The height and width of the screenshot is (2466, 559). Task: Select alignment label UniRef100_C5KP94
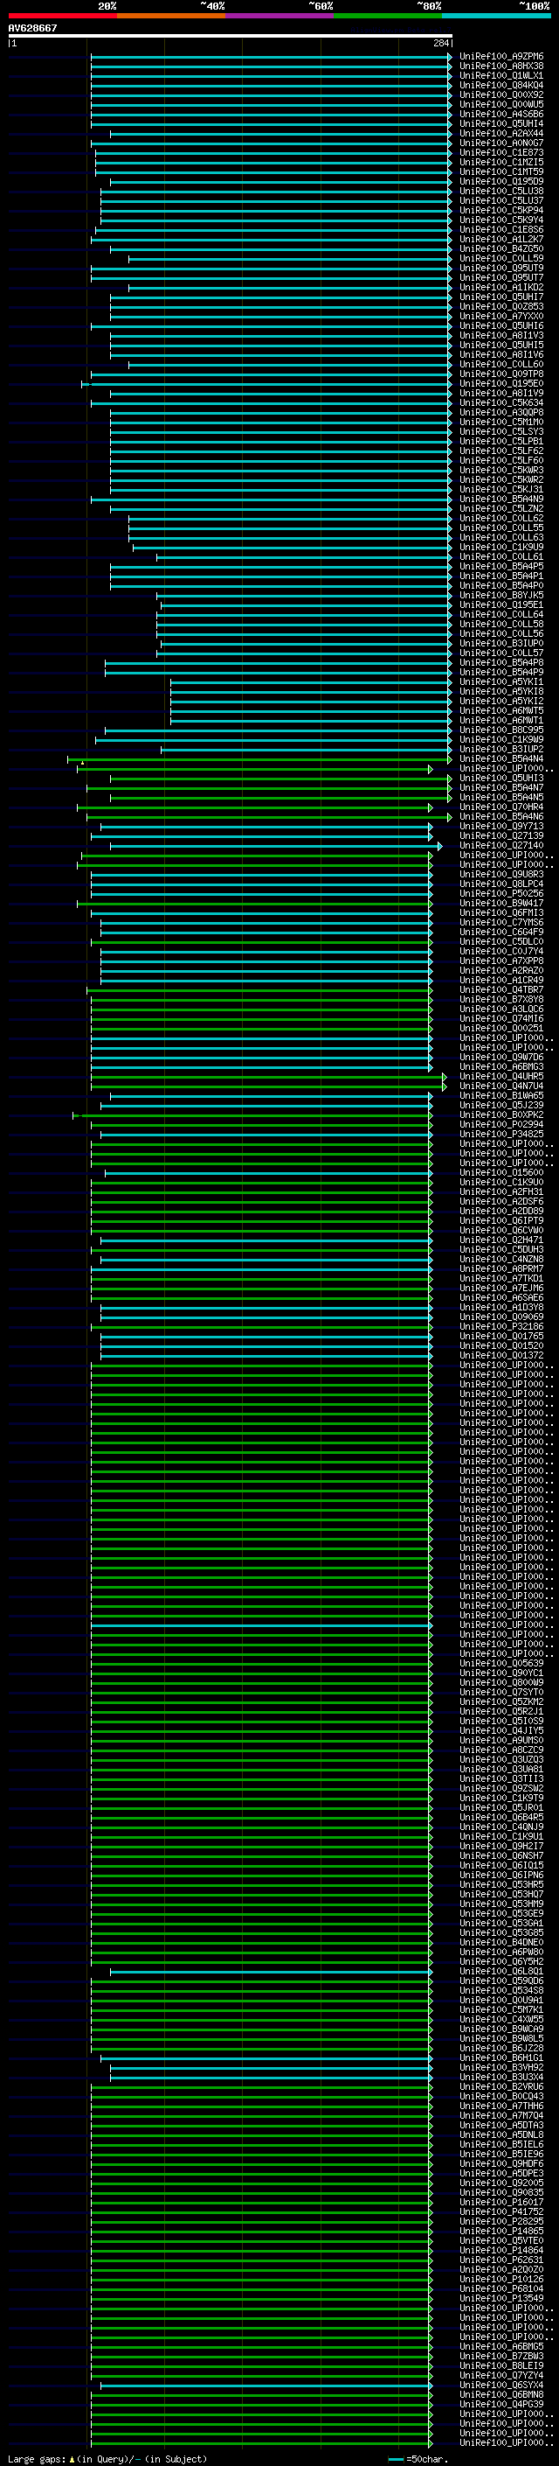click(x=501, y=211)
